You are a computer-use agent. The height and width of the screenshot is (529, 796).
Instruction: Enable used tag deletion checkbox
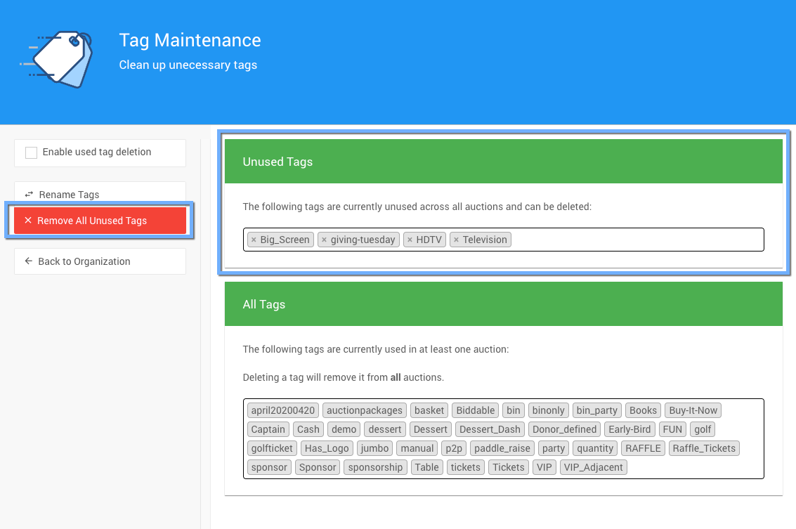pyautogui.click(x=32, y=152)
